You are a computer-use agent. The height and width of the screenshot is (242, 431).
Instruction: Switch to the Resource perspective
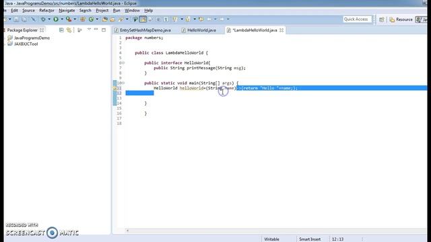[x=401, y=19]
